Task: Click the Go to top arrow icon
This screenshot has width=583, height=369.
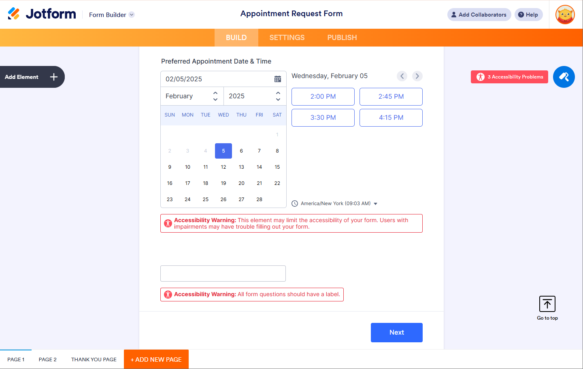Action: pyautogui.click(x=547, y=304)
